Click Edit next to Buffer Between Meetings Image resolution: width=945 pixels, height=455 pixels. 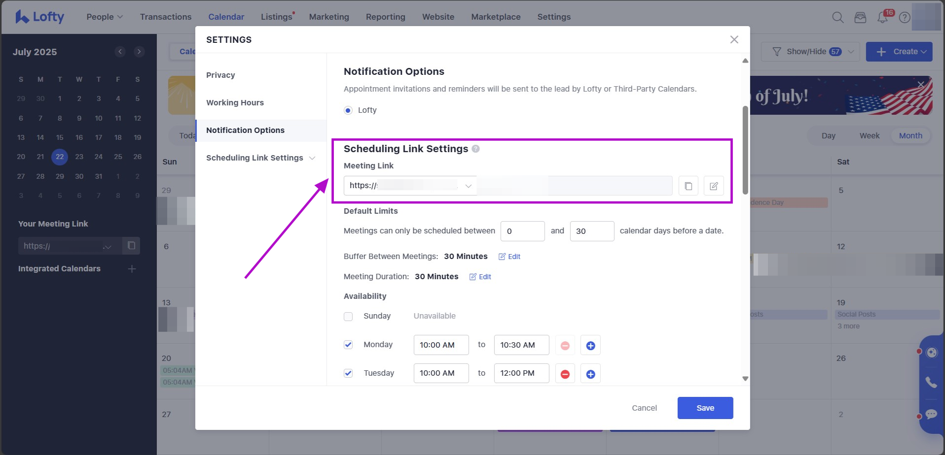[509, 257]
